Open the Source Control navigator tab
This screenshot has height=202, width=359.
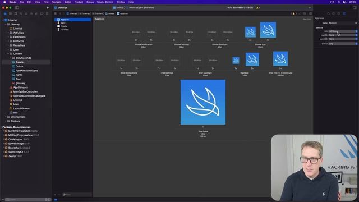point(10,13)
